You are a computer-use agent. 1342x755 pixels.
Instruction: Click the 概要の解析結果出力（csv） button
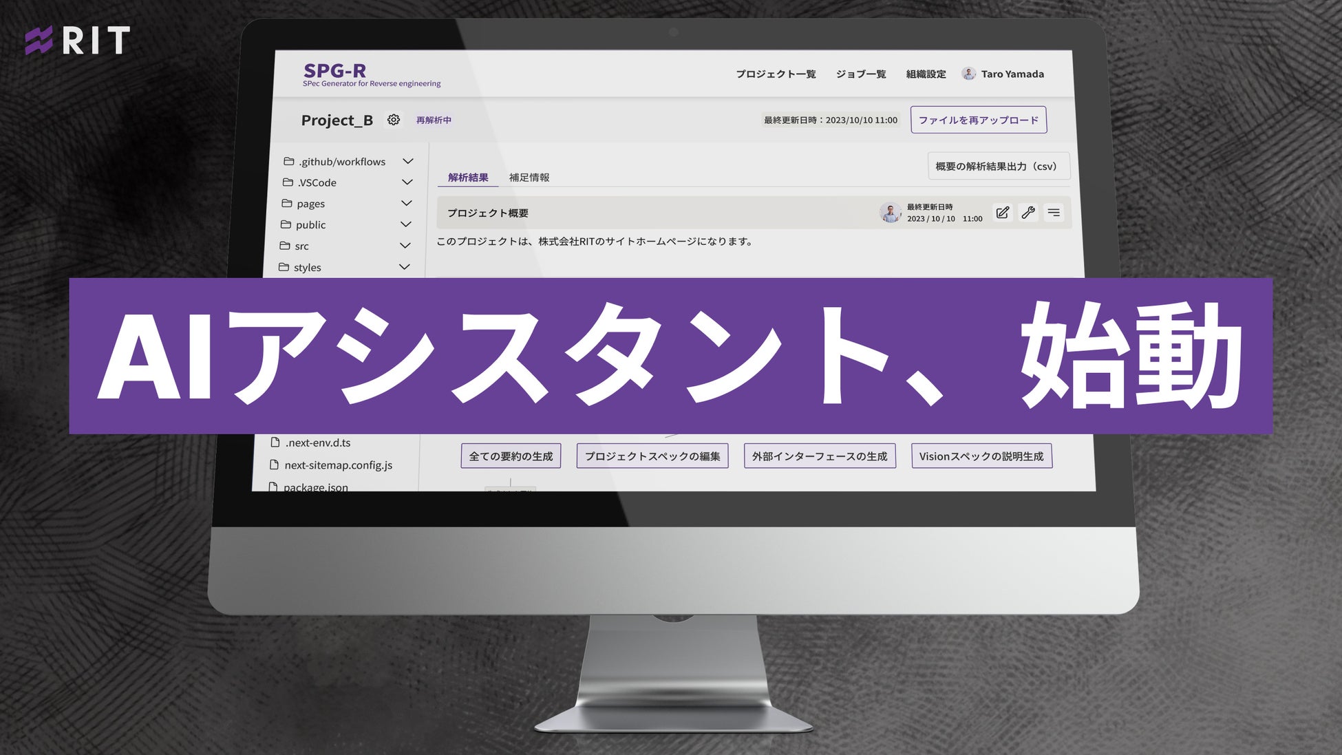998,167
